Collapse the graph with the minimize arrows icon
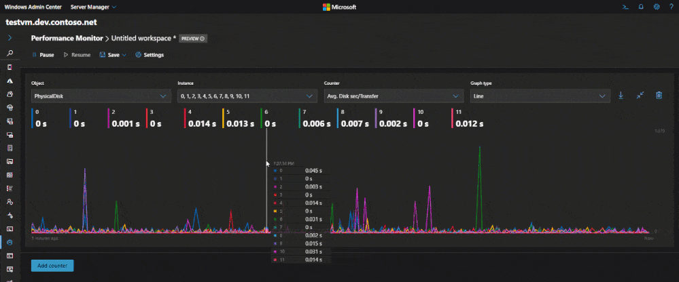This screenshot has height=282, width=679. pos(640,96)
